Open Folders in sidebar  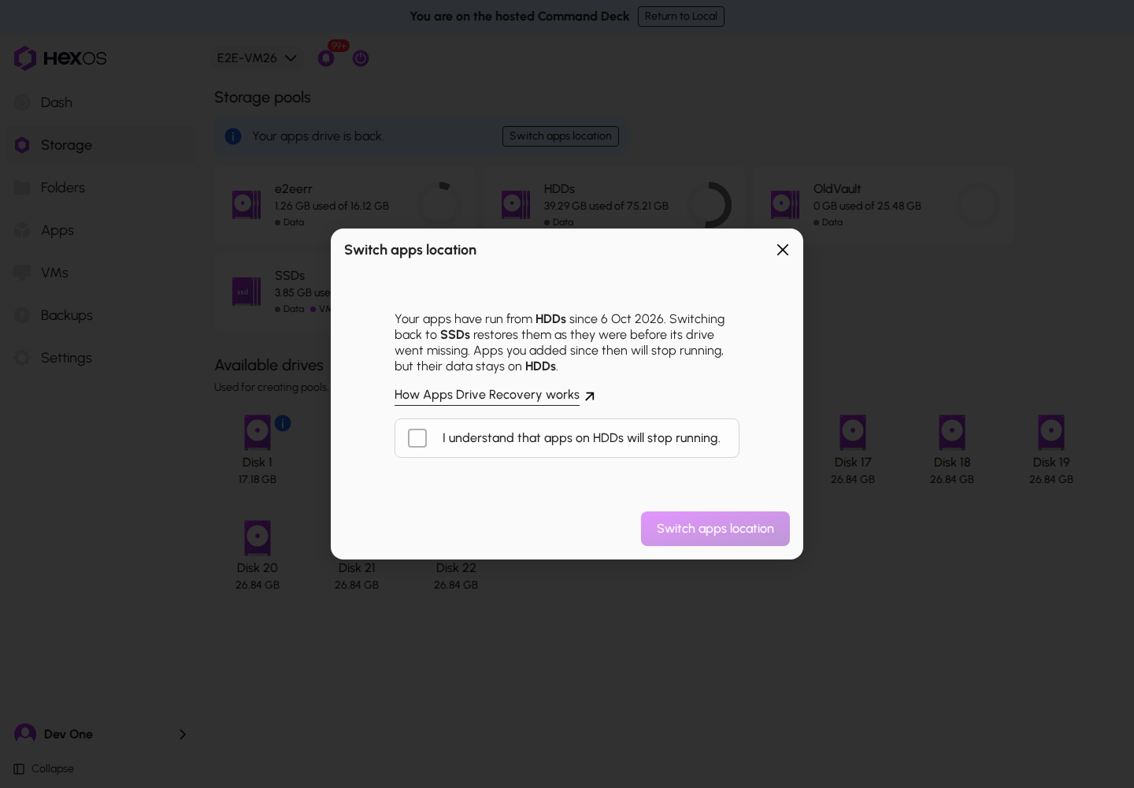coord(101,188)
